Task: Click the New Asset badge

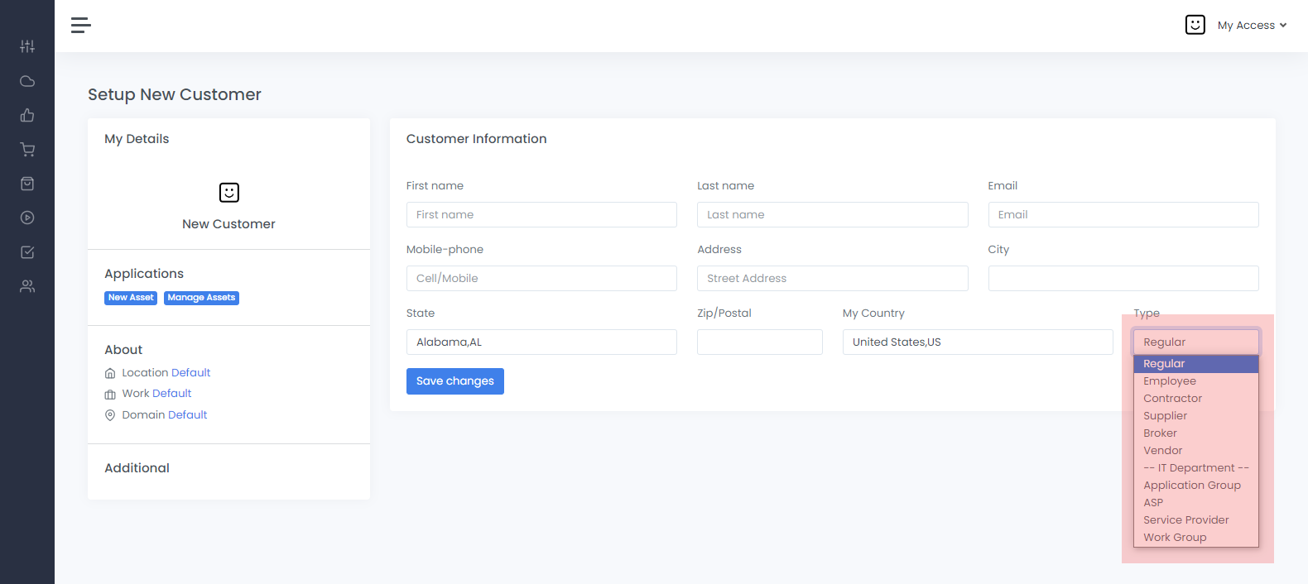Action: (x=131, y=298)
